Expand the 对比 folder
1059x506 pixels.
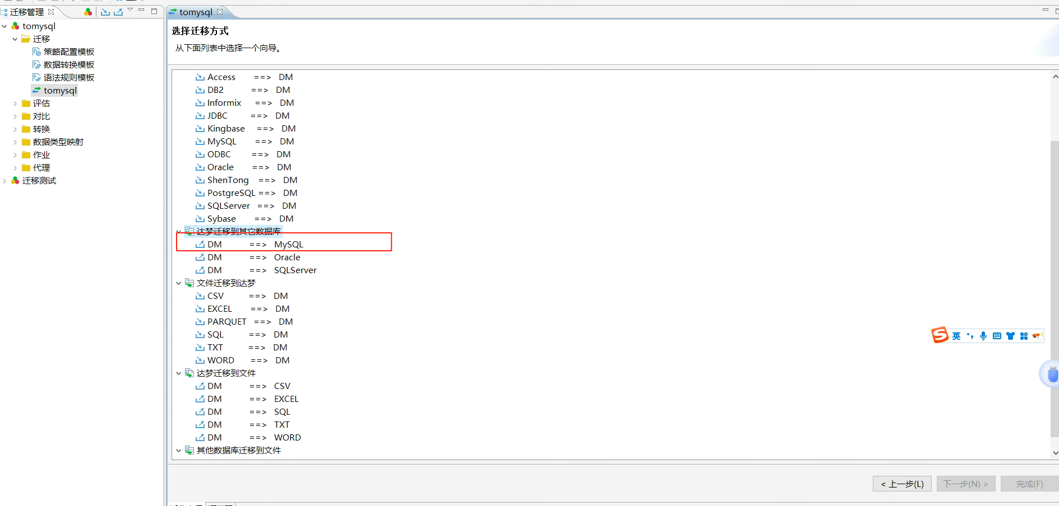coord(15,116)
